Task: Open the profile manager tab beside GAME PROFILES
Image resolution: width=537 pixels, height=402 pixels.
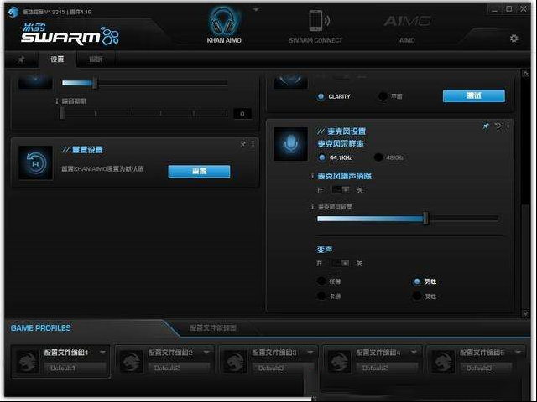Action: [212, 327]
